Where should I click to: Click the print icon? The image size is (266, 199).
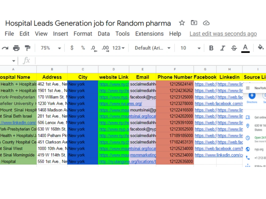tap(16, 48)
